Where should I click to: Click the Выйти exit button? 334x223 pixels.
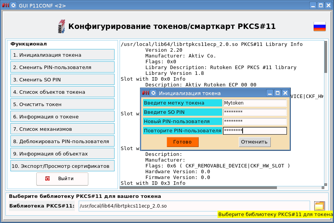click(x=62, y=179)
